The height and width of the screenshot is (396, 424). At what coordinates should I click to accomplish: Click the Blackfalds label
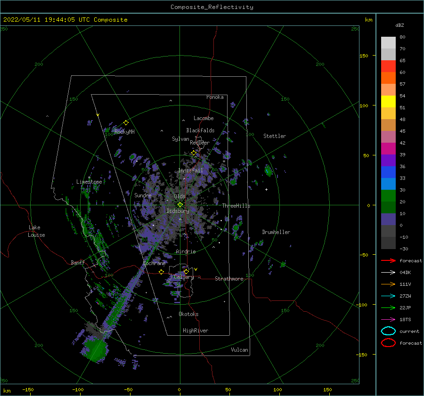(200, 130)
